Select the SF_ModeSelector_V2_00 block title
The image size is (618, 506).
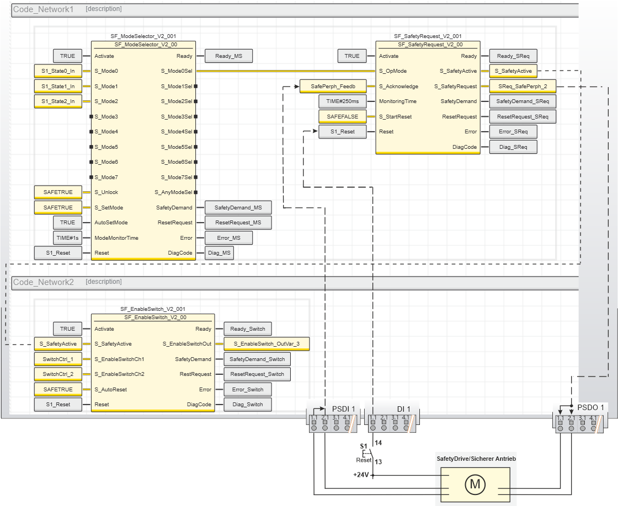(143, 45)
